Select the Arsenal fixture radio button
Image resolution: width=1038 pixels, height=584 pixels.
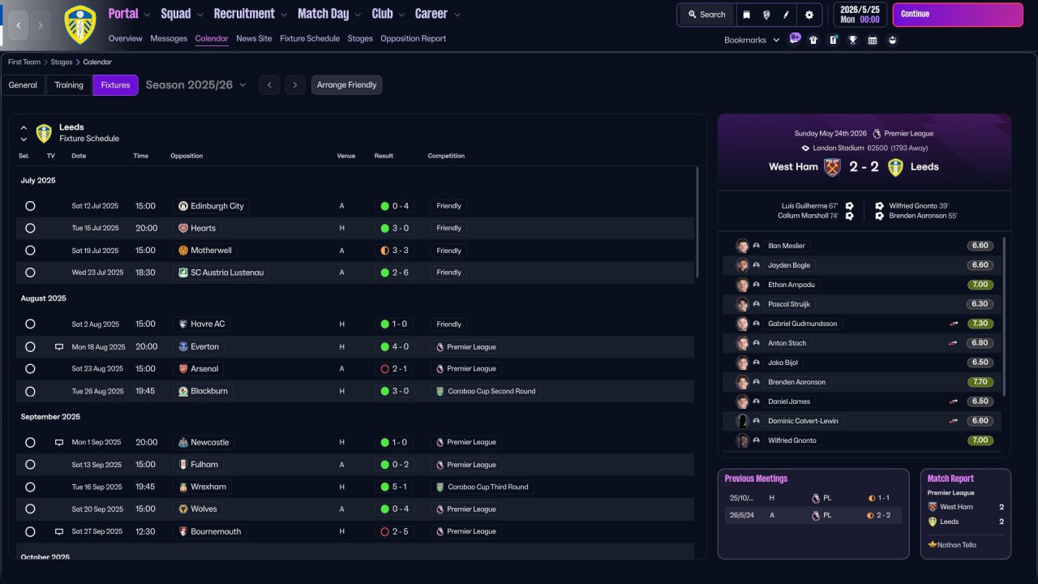point(30,369)
